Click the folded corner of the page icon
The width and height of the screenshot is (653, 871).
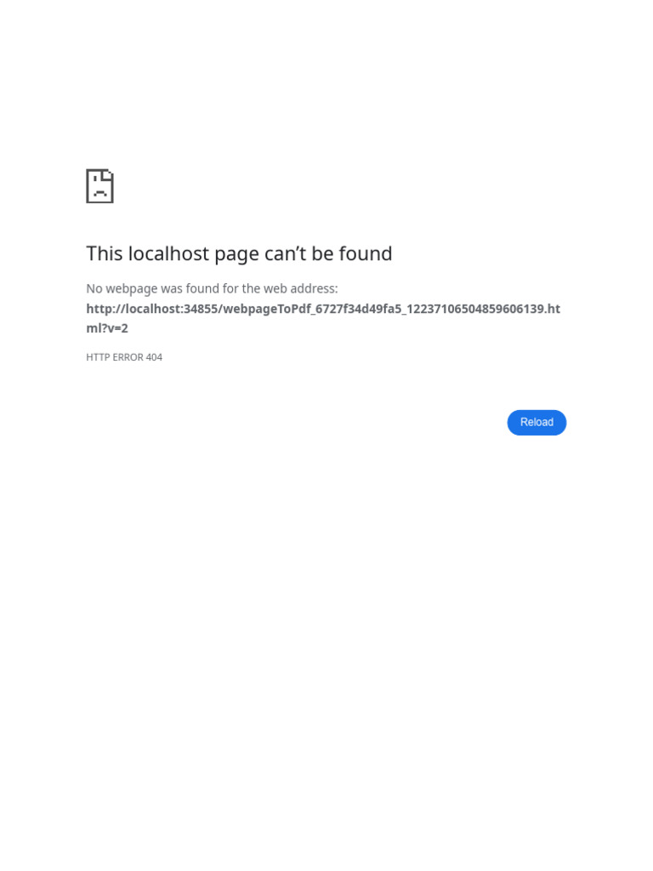coord(109,174)
